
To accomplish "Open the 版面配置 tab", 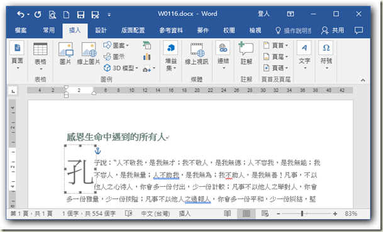I will click(x=133, y=31).
